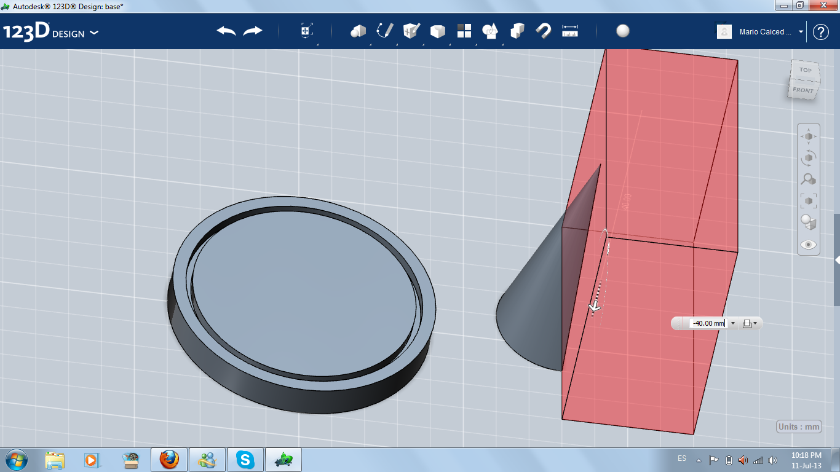Open the Pattern tools menu
840x472 pixels.
click(464, 31)
